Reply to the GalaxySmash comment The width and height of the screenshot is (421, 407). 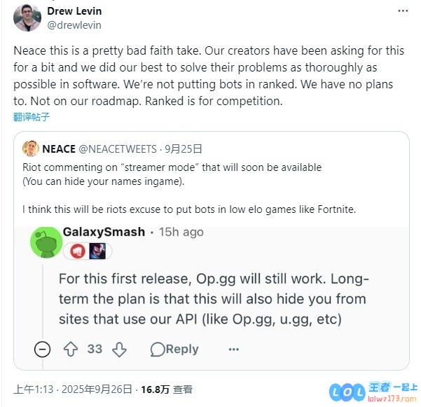pos(174,349)
